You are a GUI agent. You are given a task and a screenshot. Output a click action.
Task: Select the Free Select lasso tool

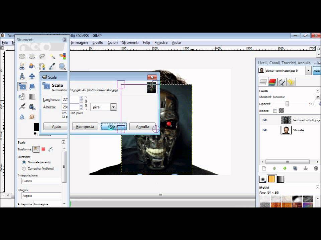tap(42, 56)
